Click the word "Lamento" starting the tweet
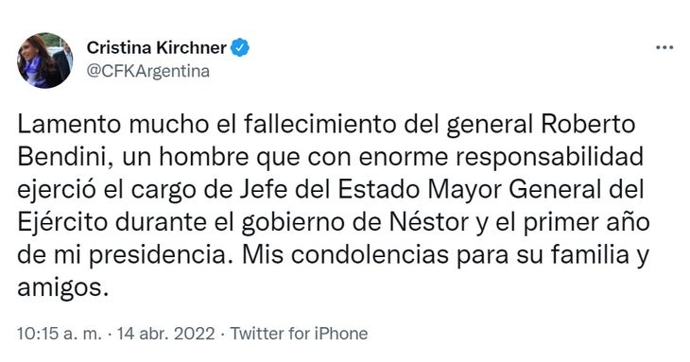The image size is (690, 362). 69,125
